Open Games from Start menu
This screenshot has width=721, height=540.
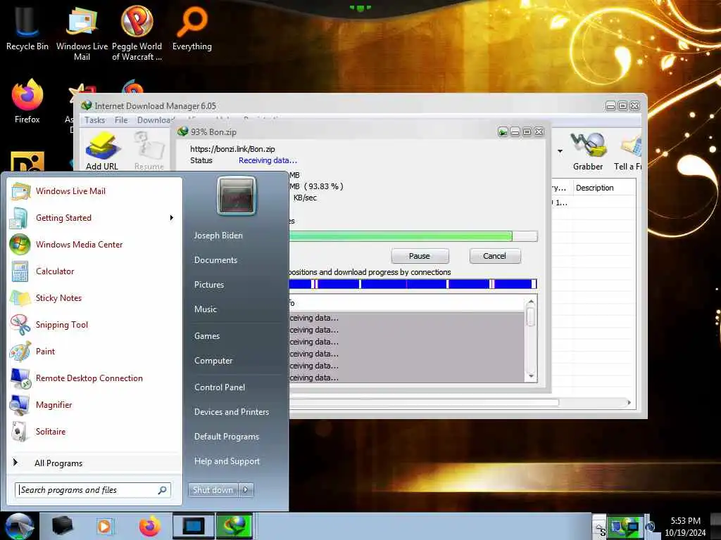click(207, 335)
